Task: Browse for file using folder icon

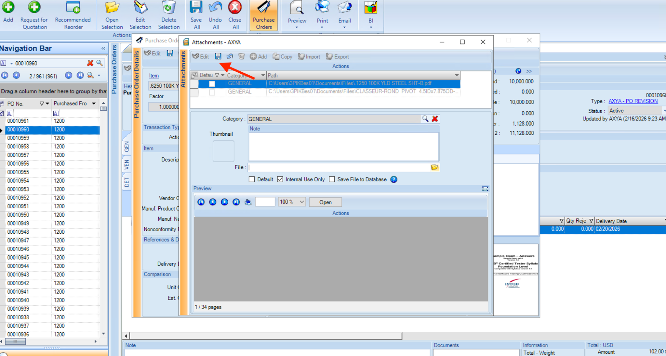Action: (x=434, y=167)
